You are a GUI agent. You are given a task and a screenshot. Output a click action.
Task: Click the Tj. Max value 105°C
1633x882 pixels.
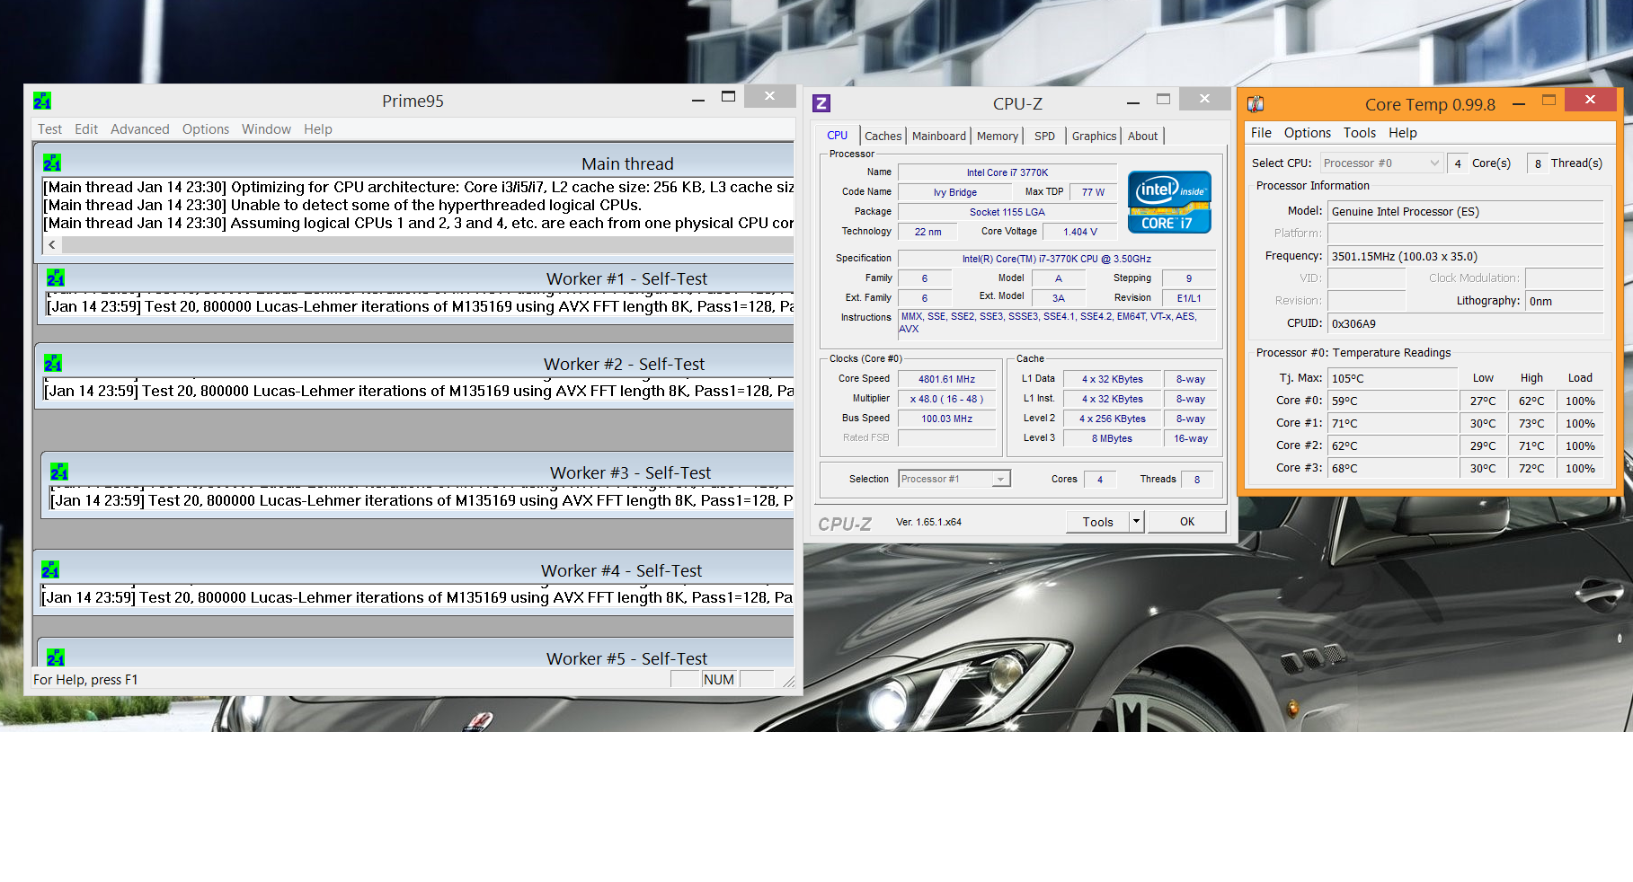(1392, 378)
